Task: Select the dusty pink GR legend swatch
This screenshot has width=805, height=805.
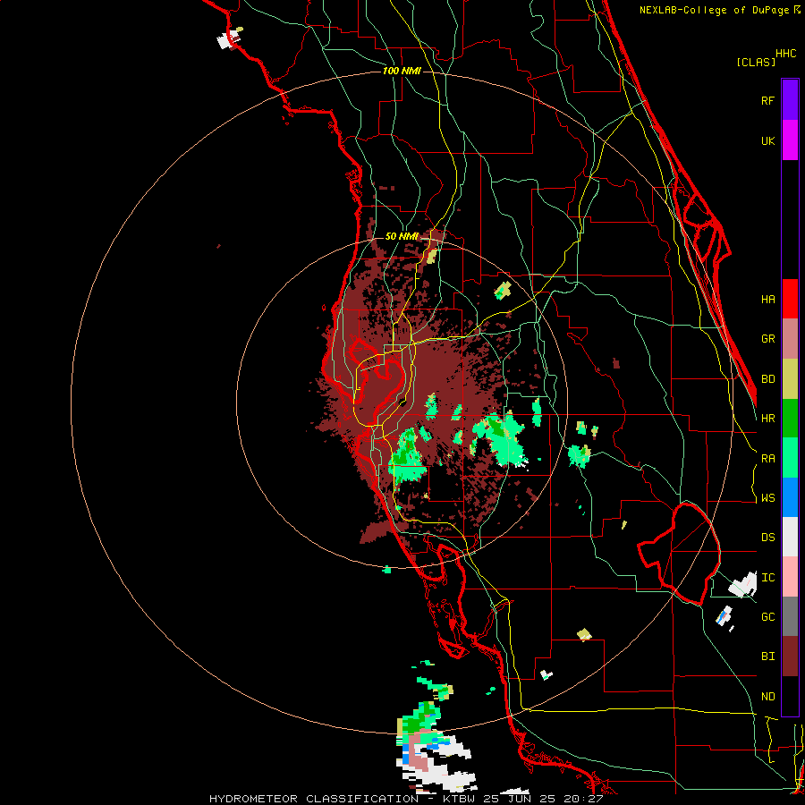Action: (x=790, y=339)
